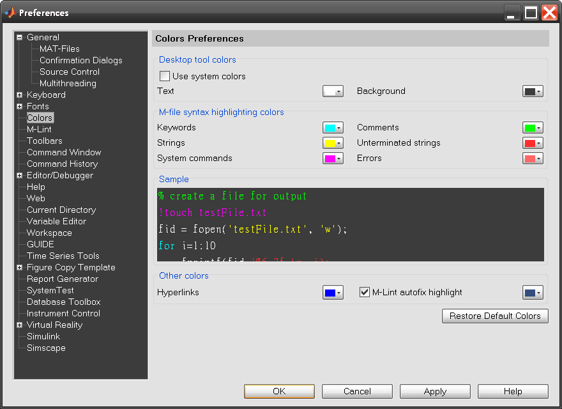Click the MATLAB logo in title bar
Screen dimensions: 562x409
10,12
